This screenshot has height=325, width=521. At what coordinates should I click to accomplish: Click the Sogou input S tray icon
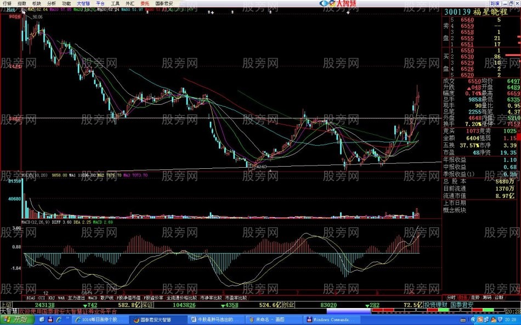pyautogui.click(x=480, y=320)
